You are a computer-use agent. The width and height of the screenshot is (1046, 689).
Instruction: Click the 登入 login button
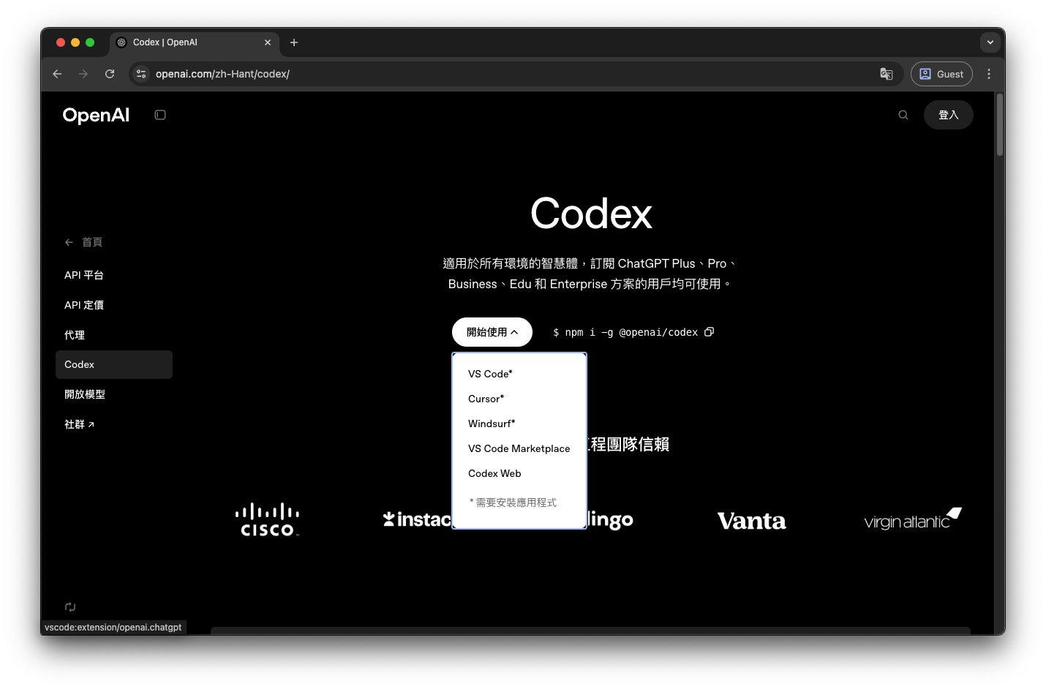[948, 115]
